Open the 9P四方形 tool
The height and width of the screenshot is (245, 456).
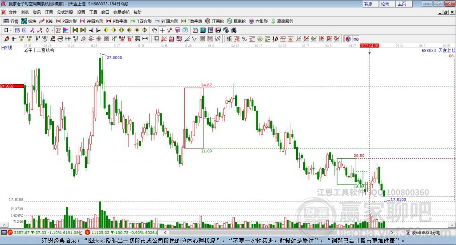pyautogui.click(x=92, y=21)
